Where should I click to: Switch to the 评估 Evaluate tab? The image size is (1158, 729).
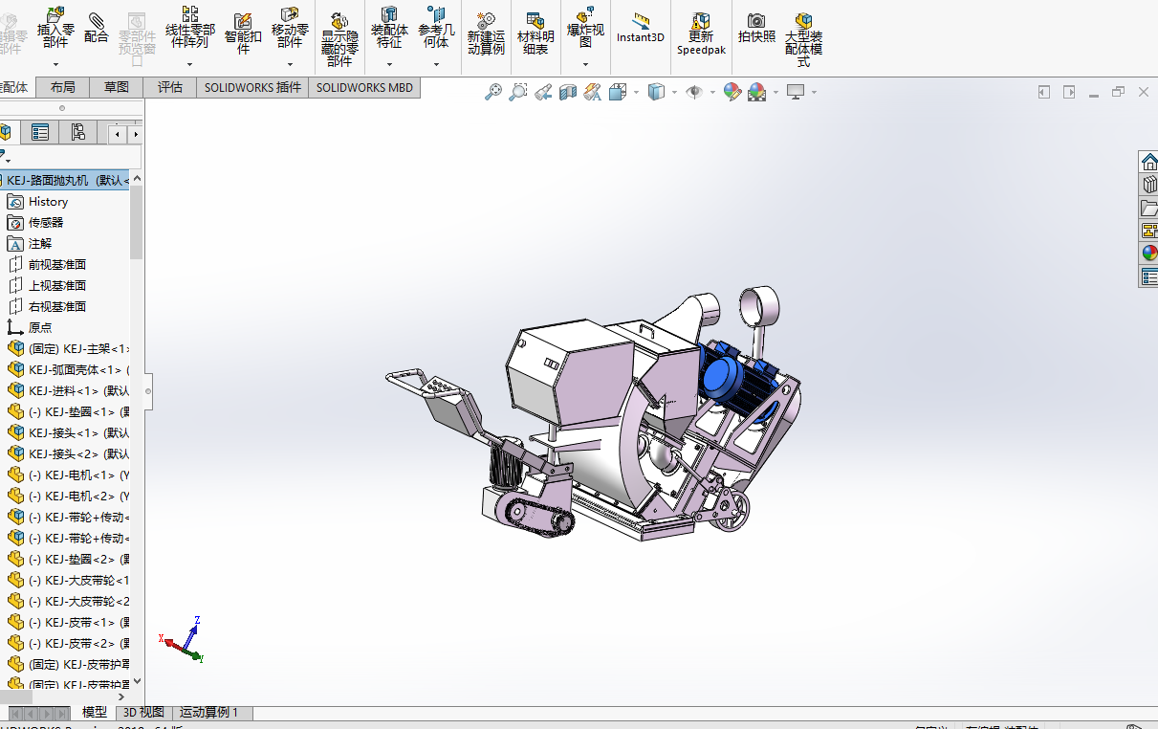170,87
